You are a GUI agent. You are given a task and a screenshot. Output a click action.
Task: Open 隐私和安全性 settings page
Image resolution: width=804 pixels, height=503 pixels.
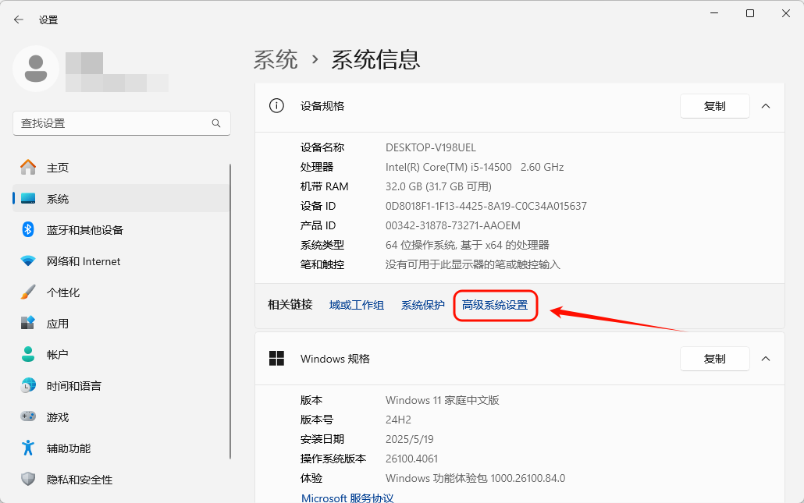tap(121, 480)
